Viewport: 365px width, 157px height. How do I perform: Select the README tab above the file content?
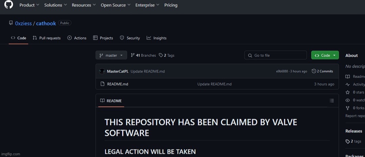click(x=111, y=101)
